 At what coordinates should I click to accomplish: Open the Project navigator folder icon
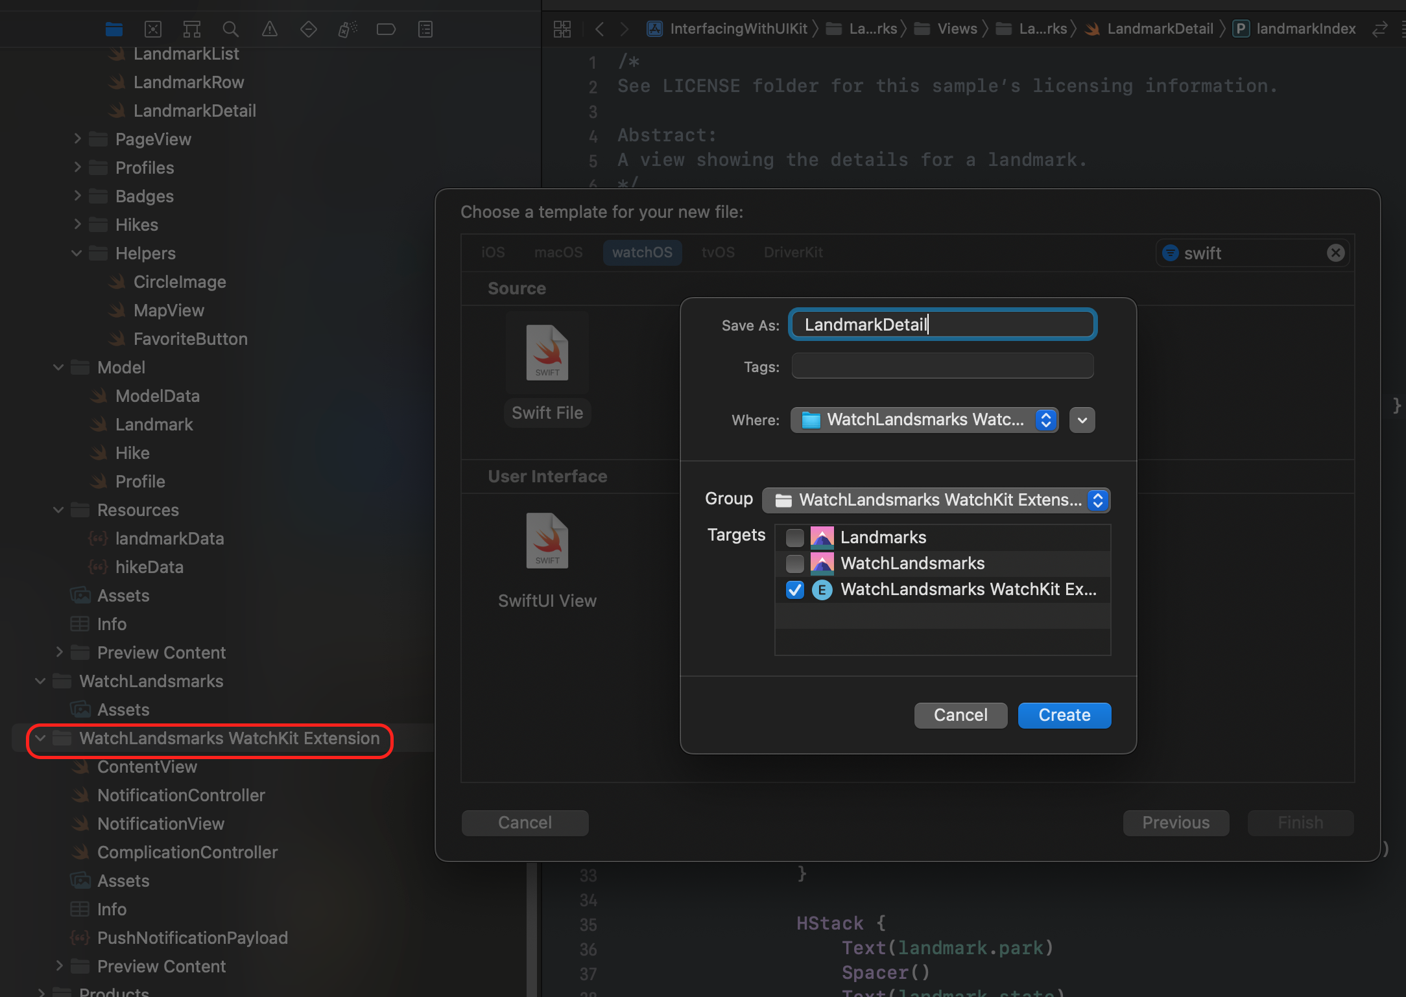coord(114,29)
